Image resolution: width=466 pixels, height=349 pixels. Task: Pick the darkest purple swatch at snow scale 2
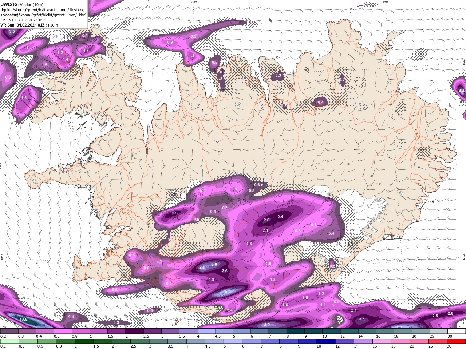[x=134, y=331]
